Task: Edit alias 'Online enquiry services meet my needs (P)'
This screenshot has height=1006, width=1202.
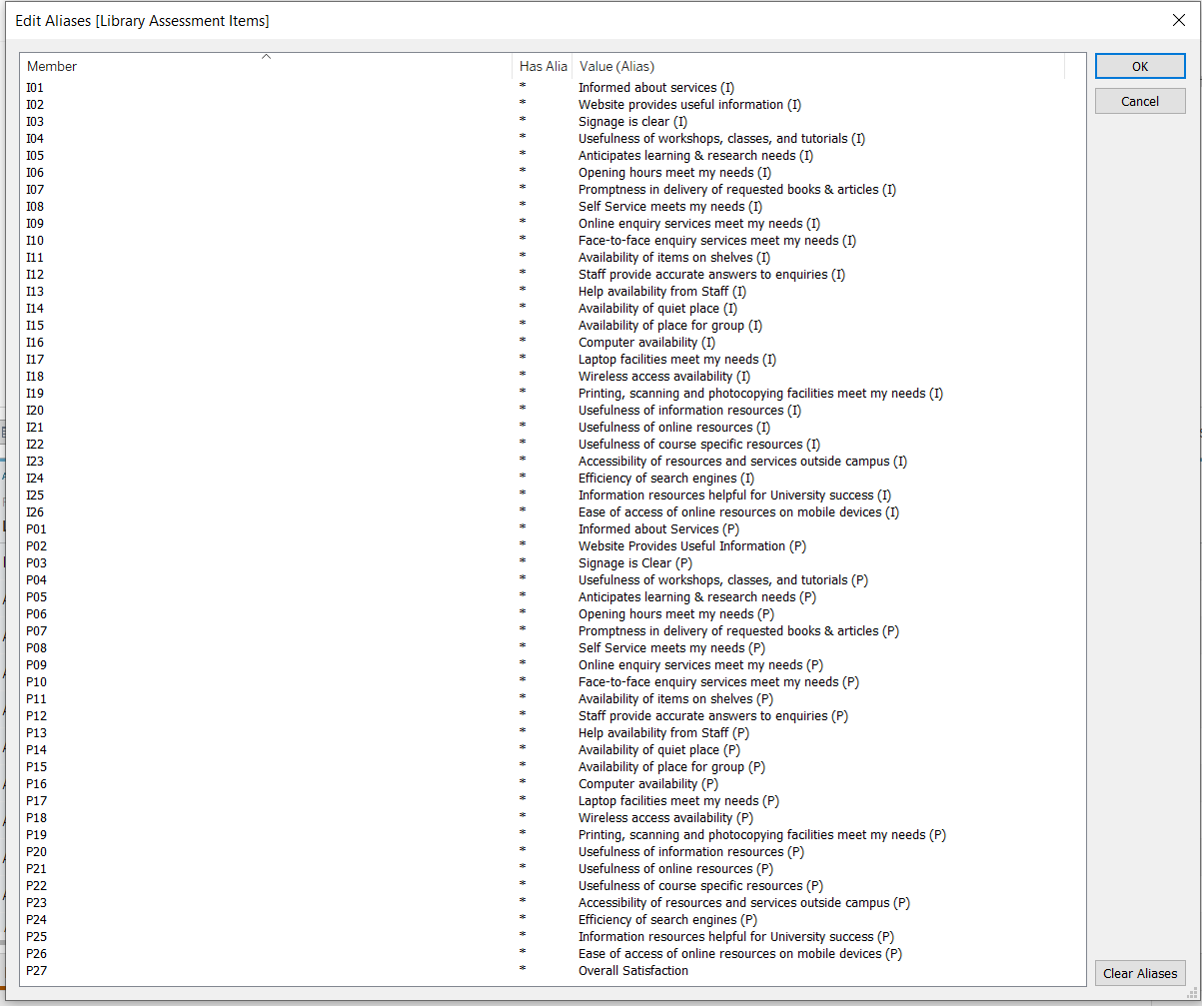Action: 700,665
